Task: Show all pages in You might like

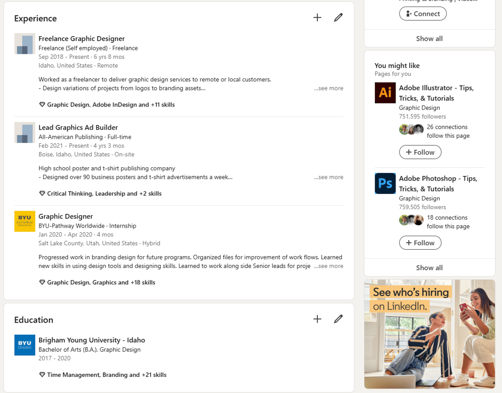Action: (429, 268)
